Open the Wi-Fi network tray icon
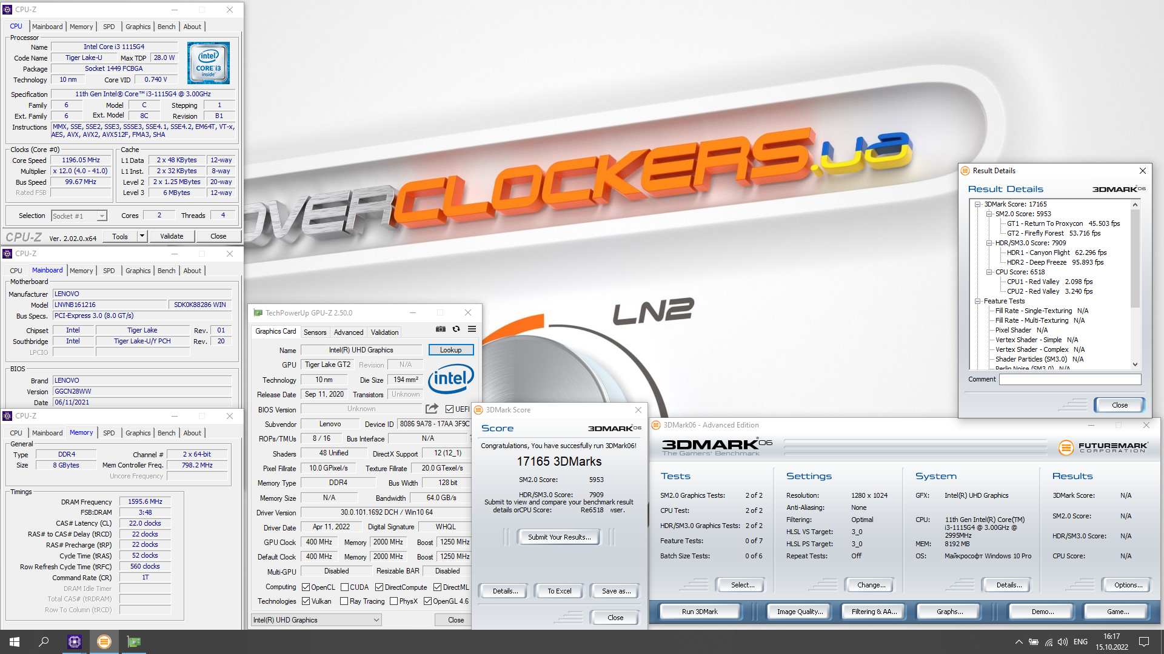Viewport: 1164px width, 654px height. [x=1048, y=642]
